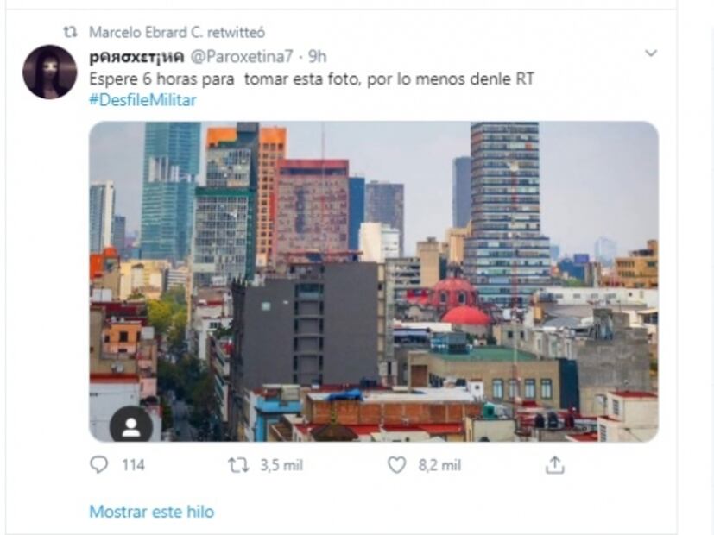
Task: Expand the tweet options chevron
Action: 651,53
